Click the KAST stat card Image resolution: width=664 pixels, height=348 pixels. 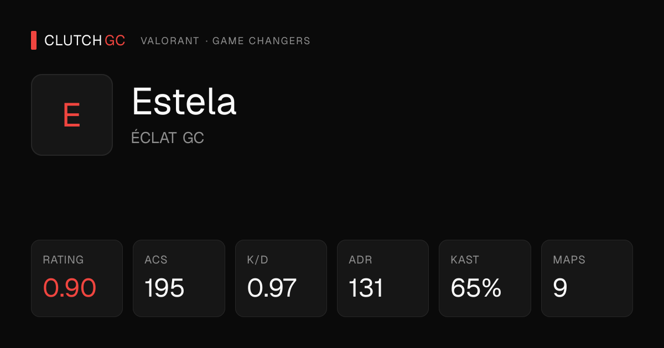pyautogui.click(x=485, y=278)
